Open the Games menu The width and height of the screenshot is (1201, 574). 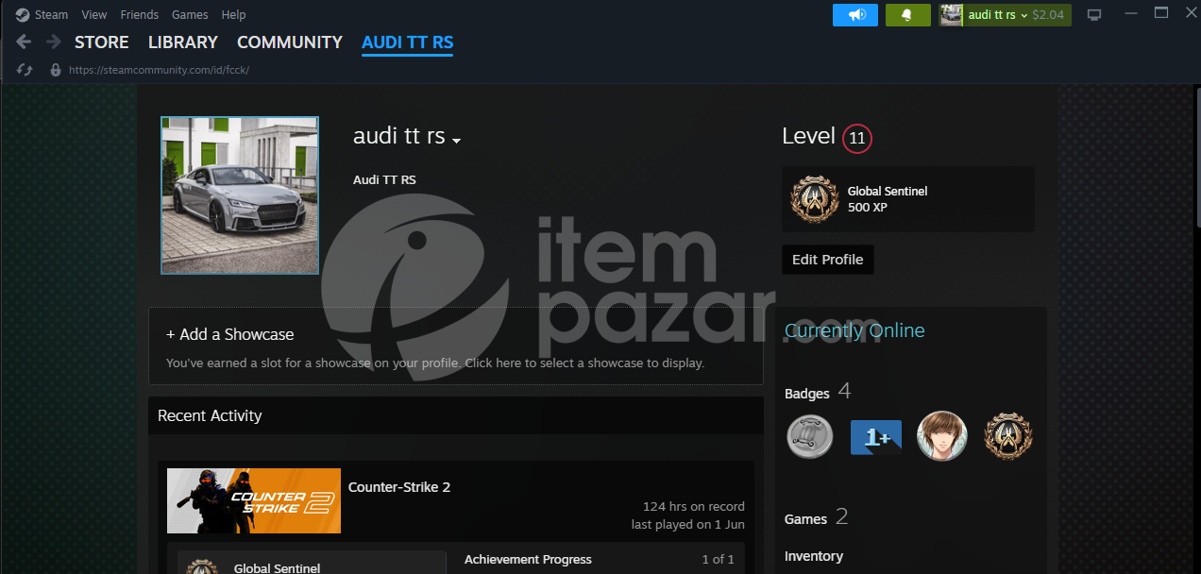point(190,14)
